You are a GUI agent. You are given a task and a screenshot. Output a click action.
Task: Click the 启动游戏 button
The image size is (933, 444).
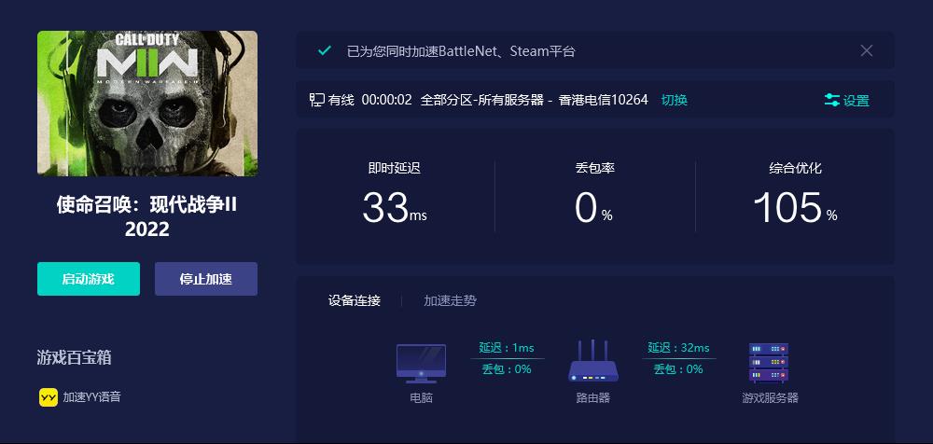[88, 279]
